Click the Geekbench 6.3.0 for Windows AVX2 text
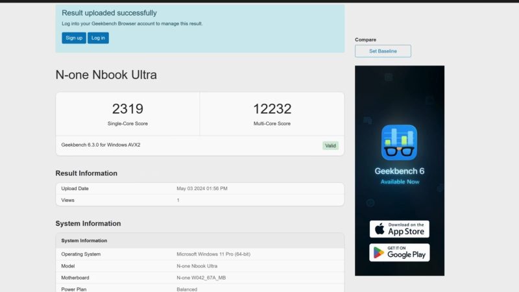Screen dimensions: 519x292 pos(101,145)
